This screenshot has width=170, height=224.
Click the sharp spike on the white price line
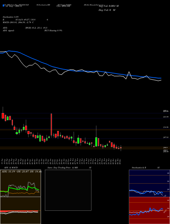[x=129, y=72]
